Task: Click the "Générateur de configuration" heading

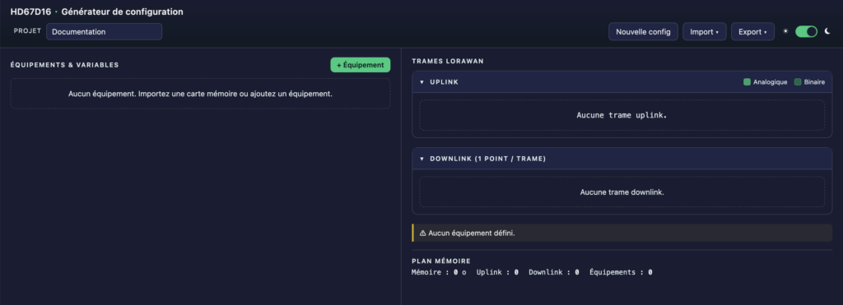Action: click(122, 12)
